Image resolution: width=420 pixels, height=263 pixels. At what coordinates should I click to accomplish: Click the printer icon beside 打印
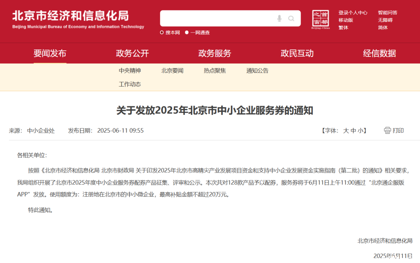pyautogui.click(x=387, y=130)
